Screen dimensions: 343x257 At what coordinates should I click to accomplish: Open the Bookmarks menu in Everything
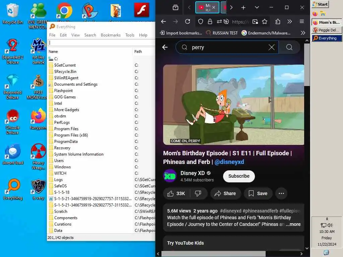pos(111,35)
